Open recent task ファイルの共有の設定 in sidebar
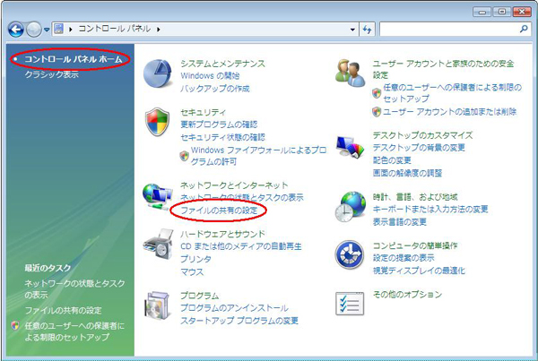The height and width of the screenshot is (361, 538). 63,311
